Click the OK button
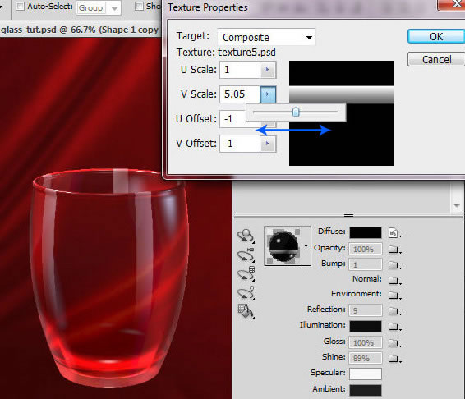Screen dimensions: 465x399 (x=436, y=37)
